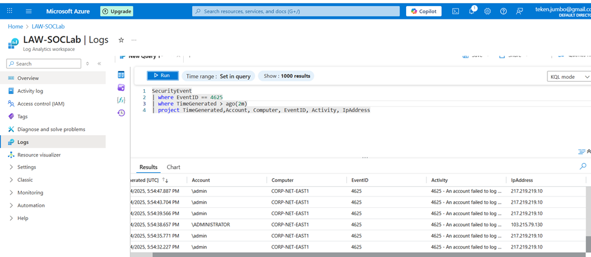Open more options ellipsis beside title
Viewport: 591px width, 257px height.
(x=134, y=40)
